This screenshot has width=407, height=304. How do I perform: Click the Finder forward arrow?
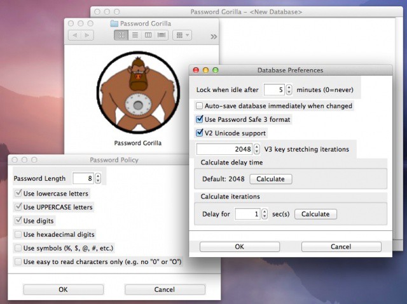click(88, 35)
